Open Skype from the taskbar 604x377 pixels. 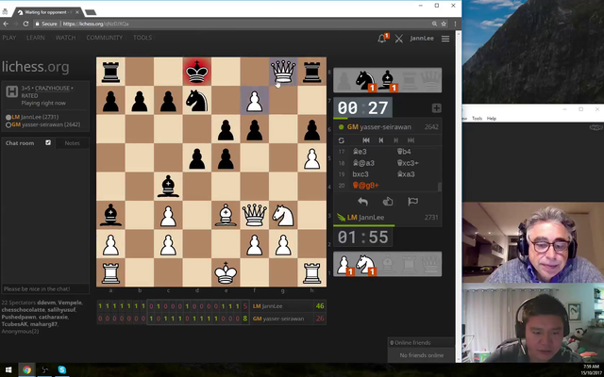pyautogui.click(x=62, y=370)
